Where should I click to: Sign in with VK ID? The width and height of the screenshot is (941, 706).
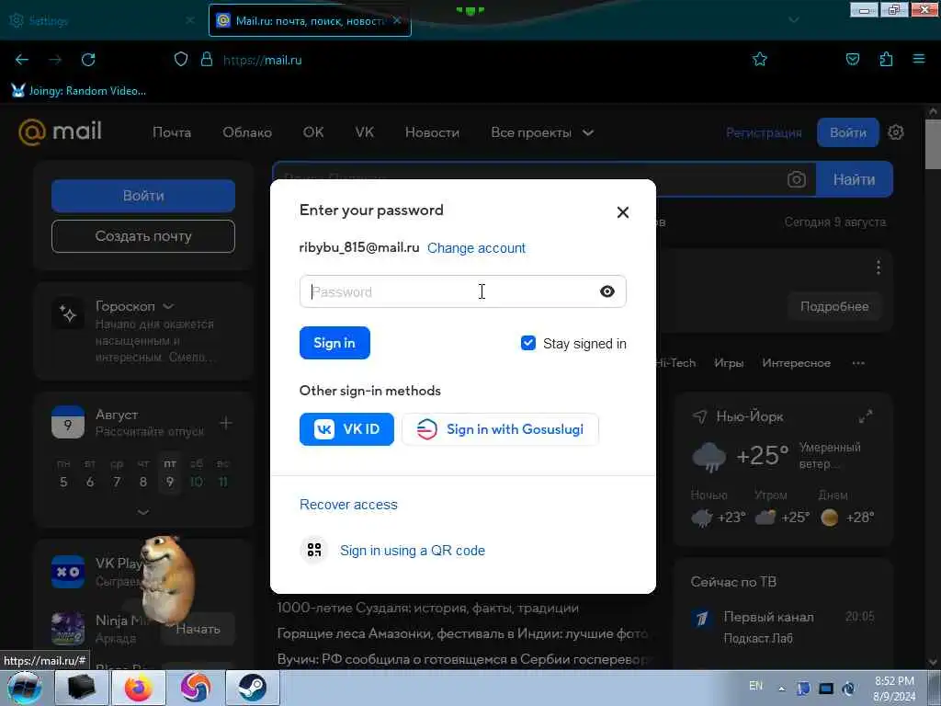tap(346, 429)
